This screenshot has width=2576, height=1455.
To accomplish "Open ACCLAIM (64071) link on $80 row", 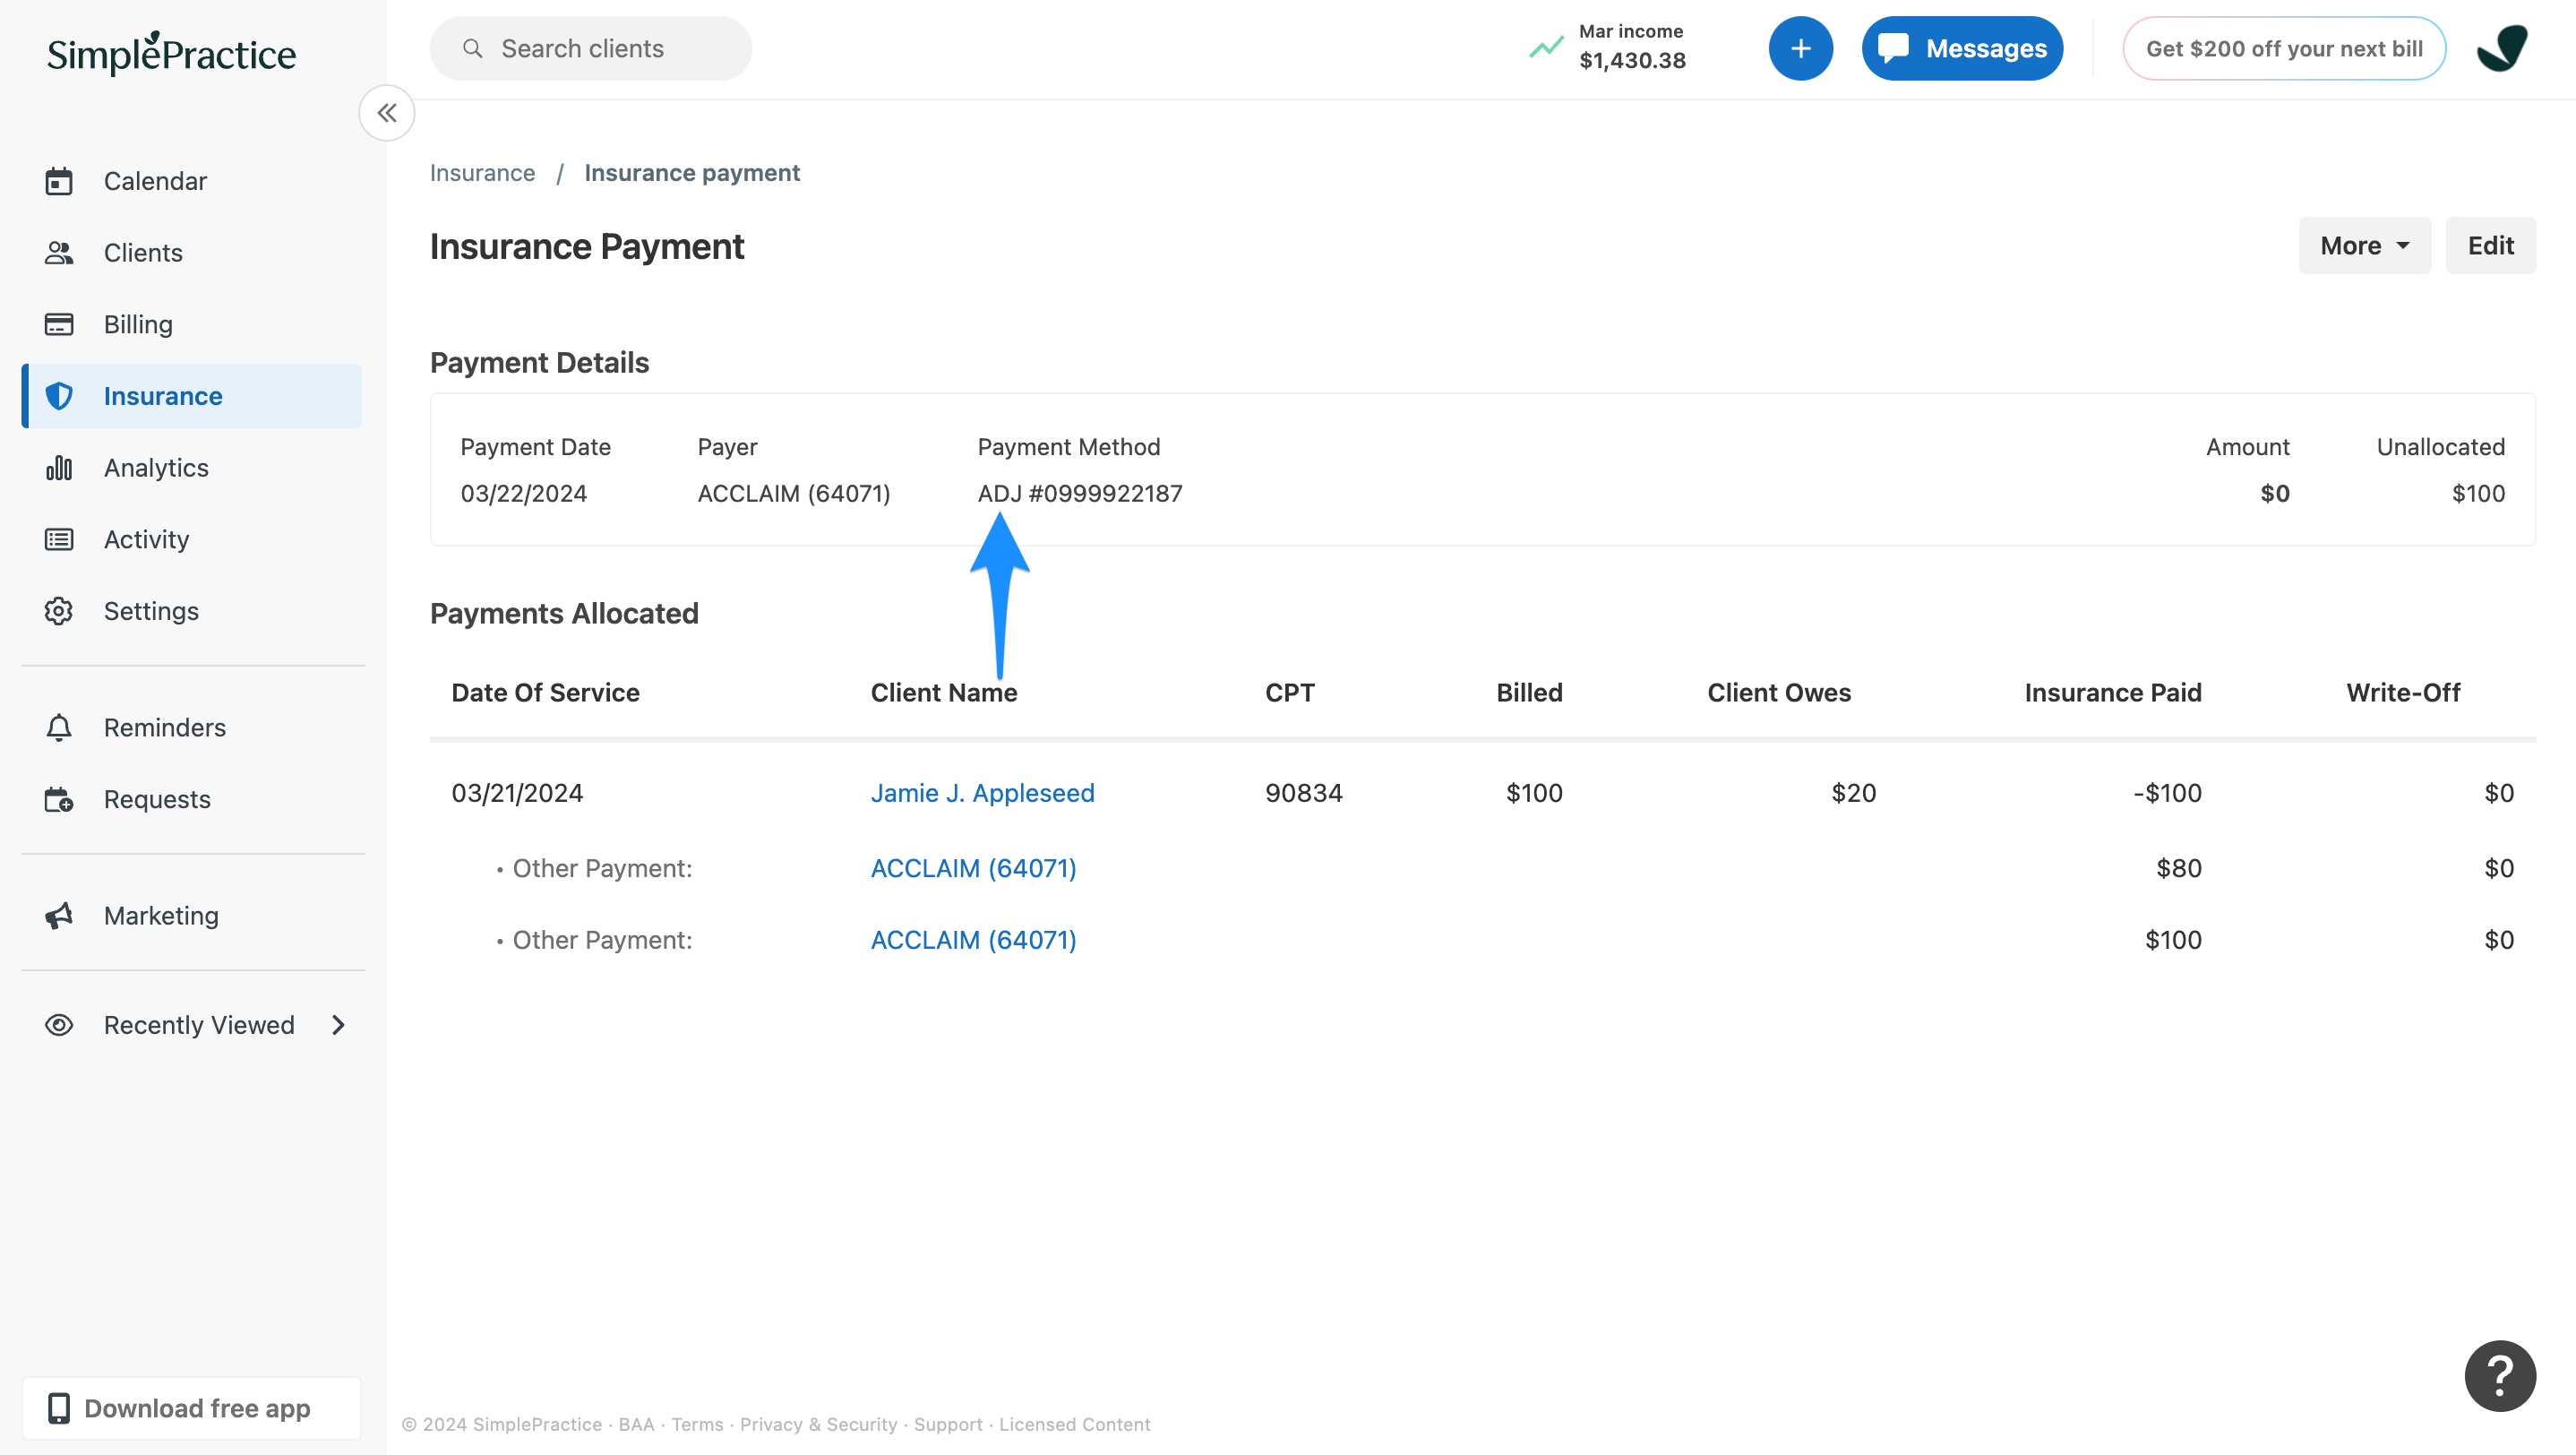I will pyautogui.click(x=973, y=868).
